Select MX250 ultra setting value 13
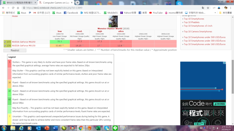 (x=121, y=42)
